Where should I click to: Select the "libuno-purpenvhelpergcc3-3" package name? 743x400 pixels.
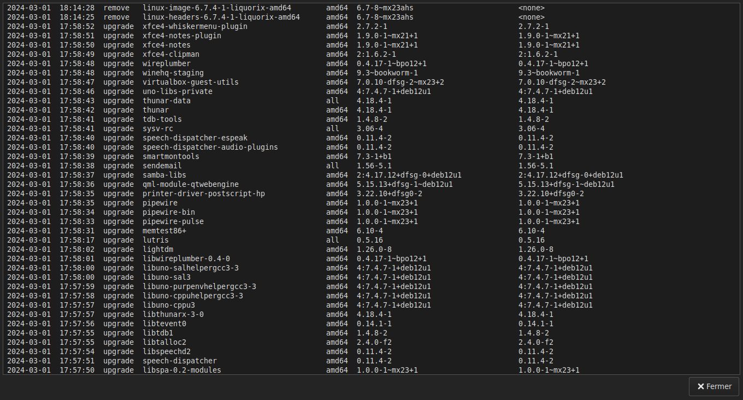[x=199, y=287]
